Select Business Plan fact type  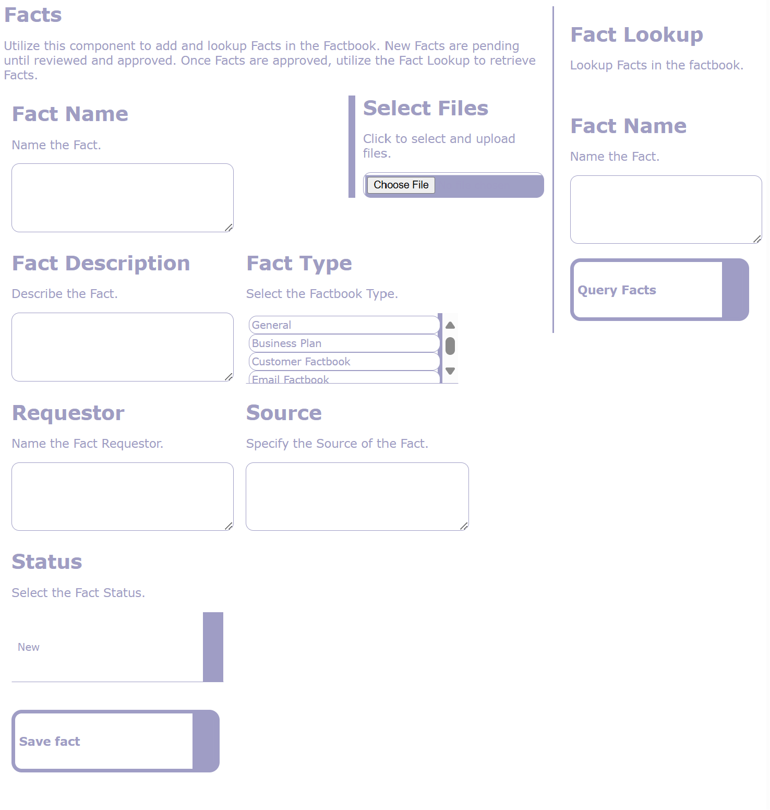tap(344, 343)
